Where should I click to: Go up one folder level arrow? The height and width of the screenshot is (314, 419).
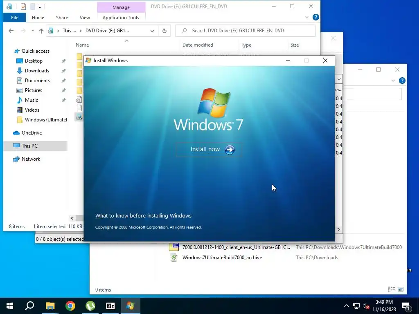tap(41, 31)
